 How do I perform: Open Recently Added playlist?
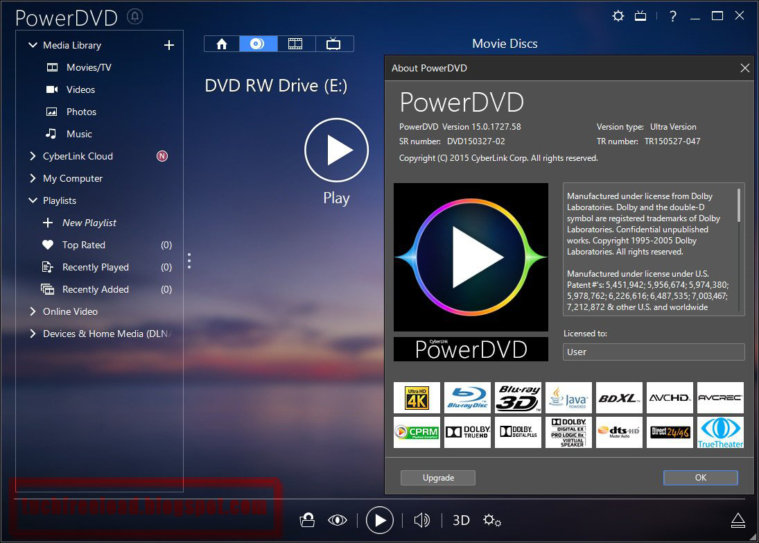(x=96, y=290)
